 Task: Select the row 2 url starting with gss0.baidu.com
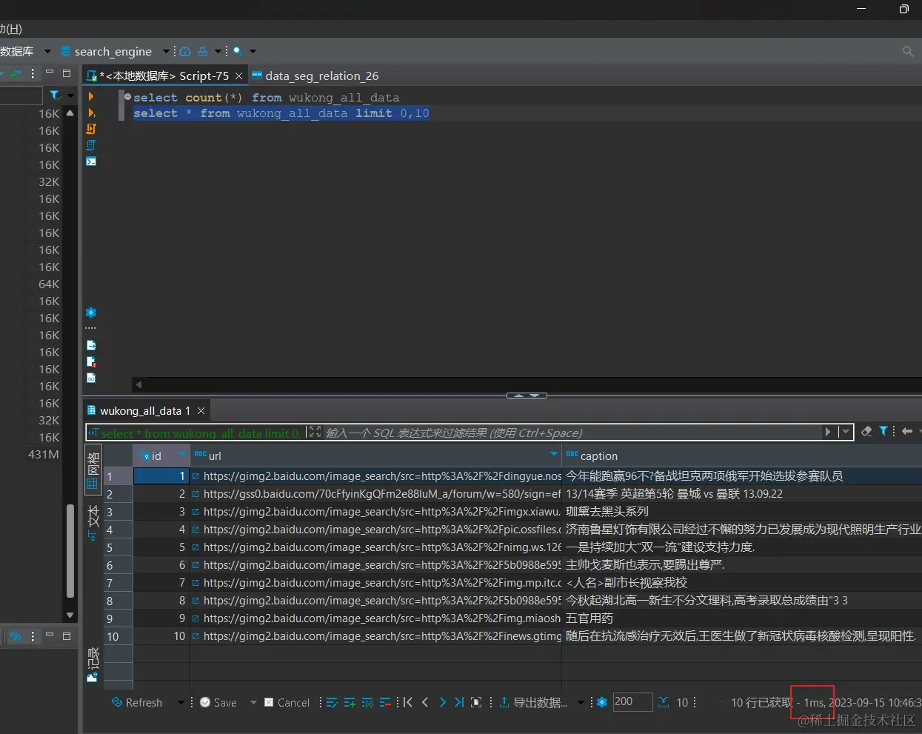pos(376,493)
